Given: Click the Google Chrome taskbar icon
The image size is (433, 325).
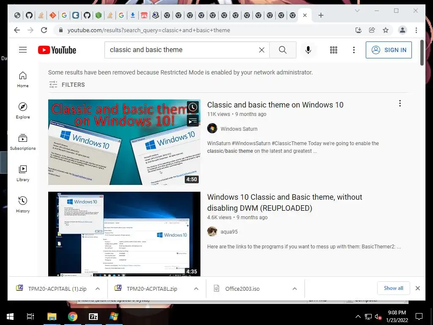Looking at the screenshot, I should [x=73, y=317].
